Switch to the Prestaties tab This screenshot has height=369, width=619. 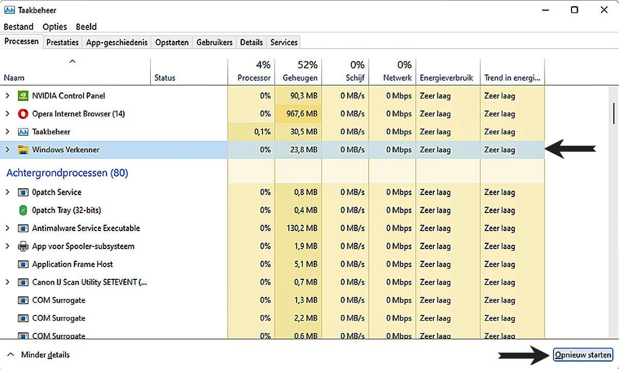[62, 43]
